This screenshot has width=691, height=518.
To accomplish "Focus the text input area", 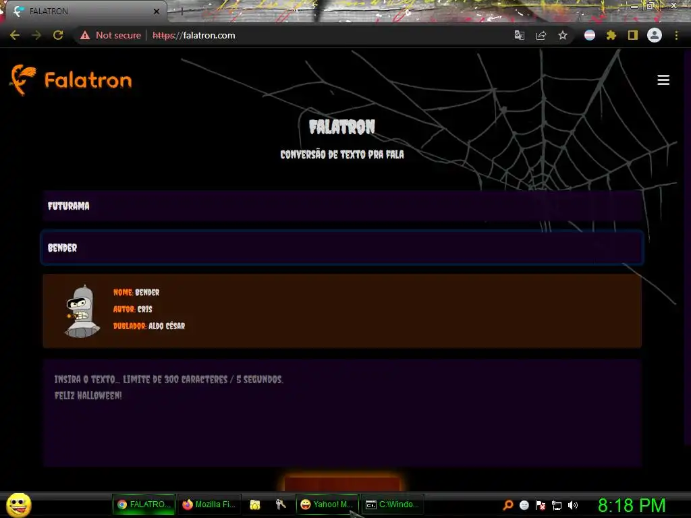I will [x=342, y=413].
